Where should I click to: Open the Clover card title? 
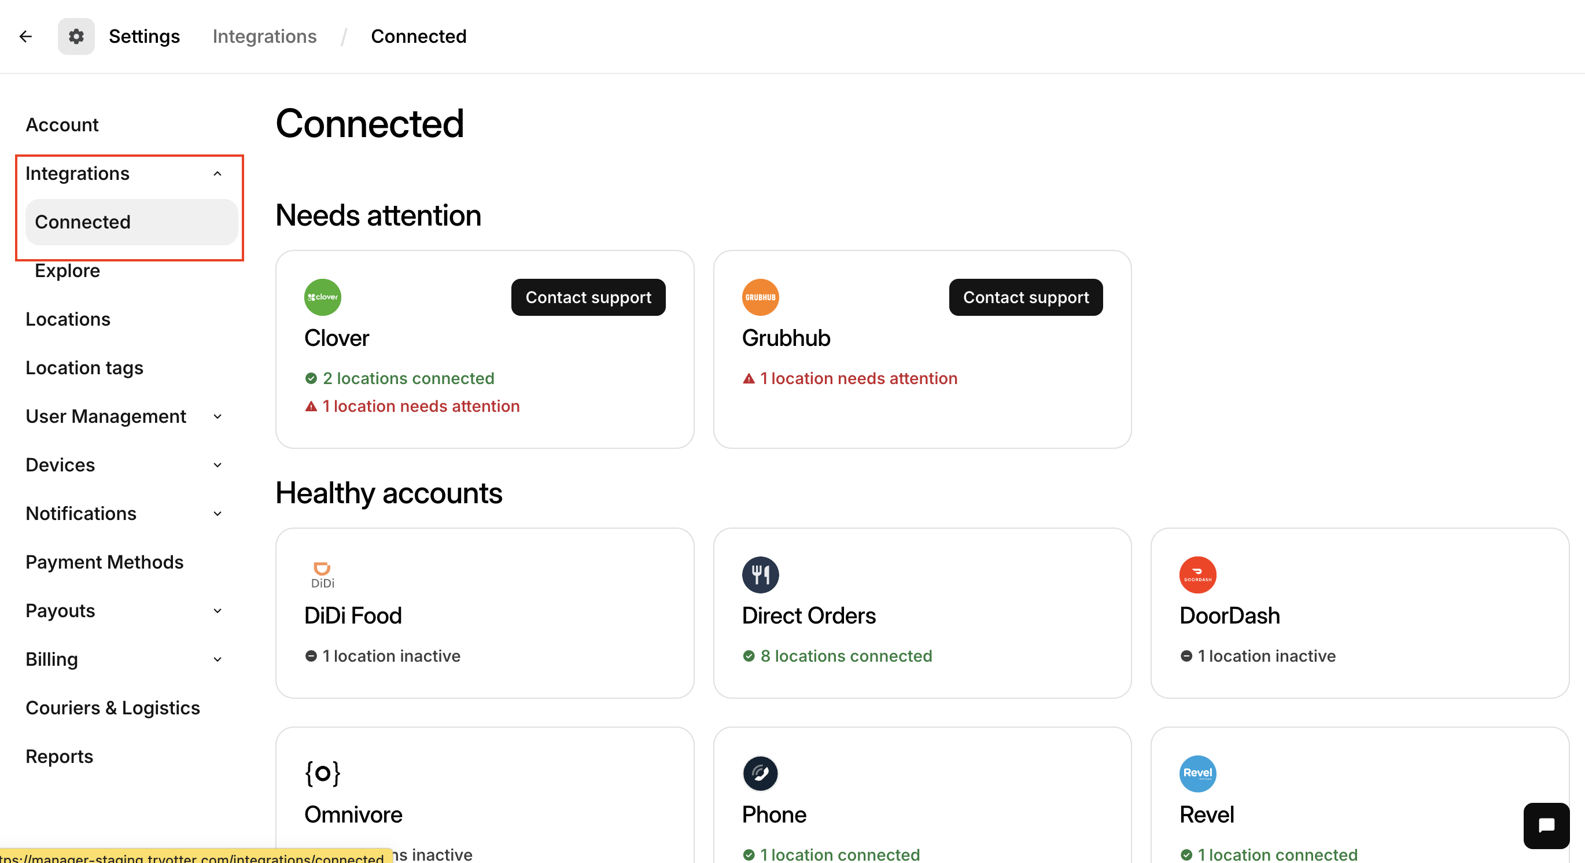click(x=337, y=338)
